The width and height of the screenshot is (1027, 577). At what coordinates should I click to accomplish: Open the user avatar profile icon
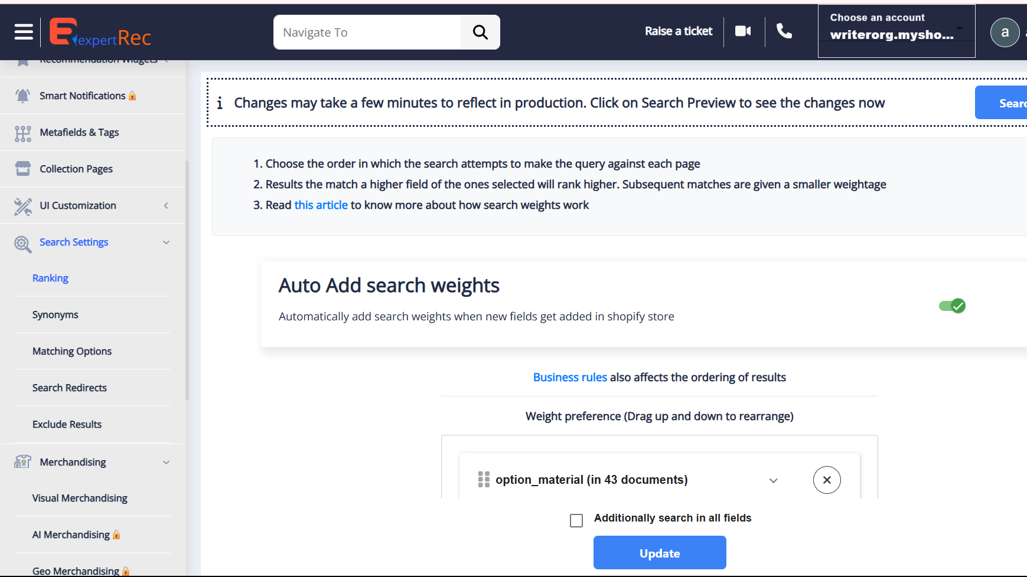(1005, 32)
